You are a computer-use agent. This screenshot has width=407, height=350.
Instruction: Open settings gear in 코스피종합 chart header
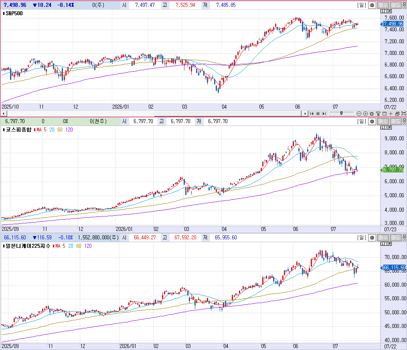click(372, 121)
